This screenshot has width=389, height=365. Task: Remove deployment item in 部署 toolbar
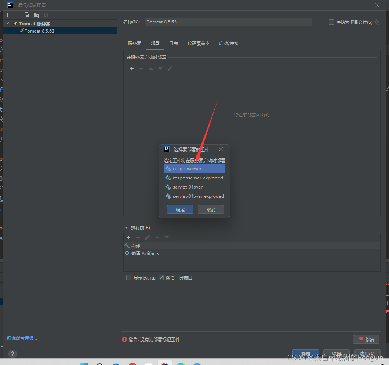(141, 69)
